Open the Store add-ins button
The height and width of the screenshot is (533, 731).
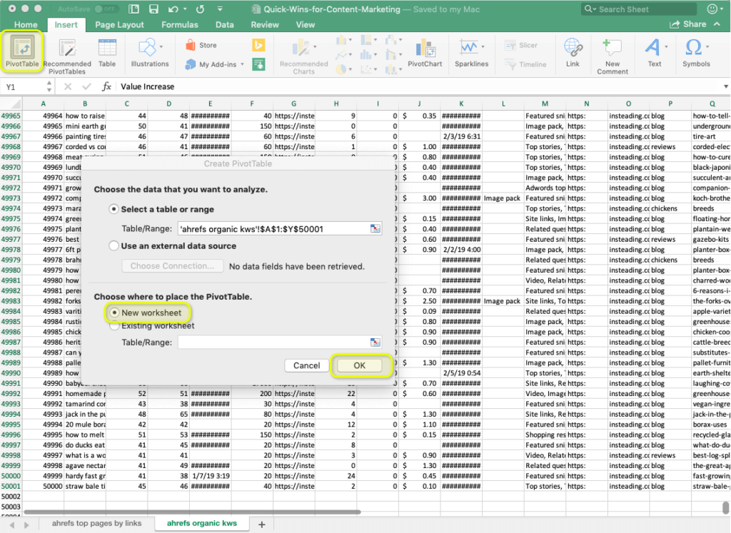(x=201, y=45)
